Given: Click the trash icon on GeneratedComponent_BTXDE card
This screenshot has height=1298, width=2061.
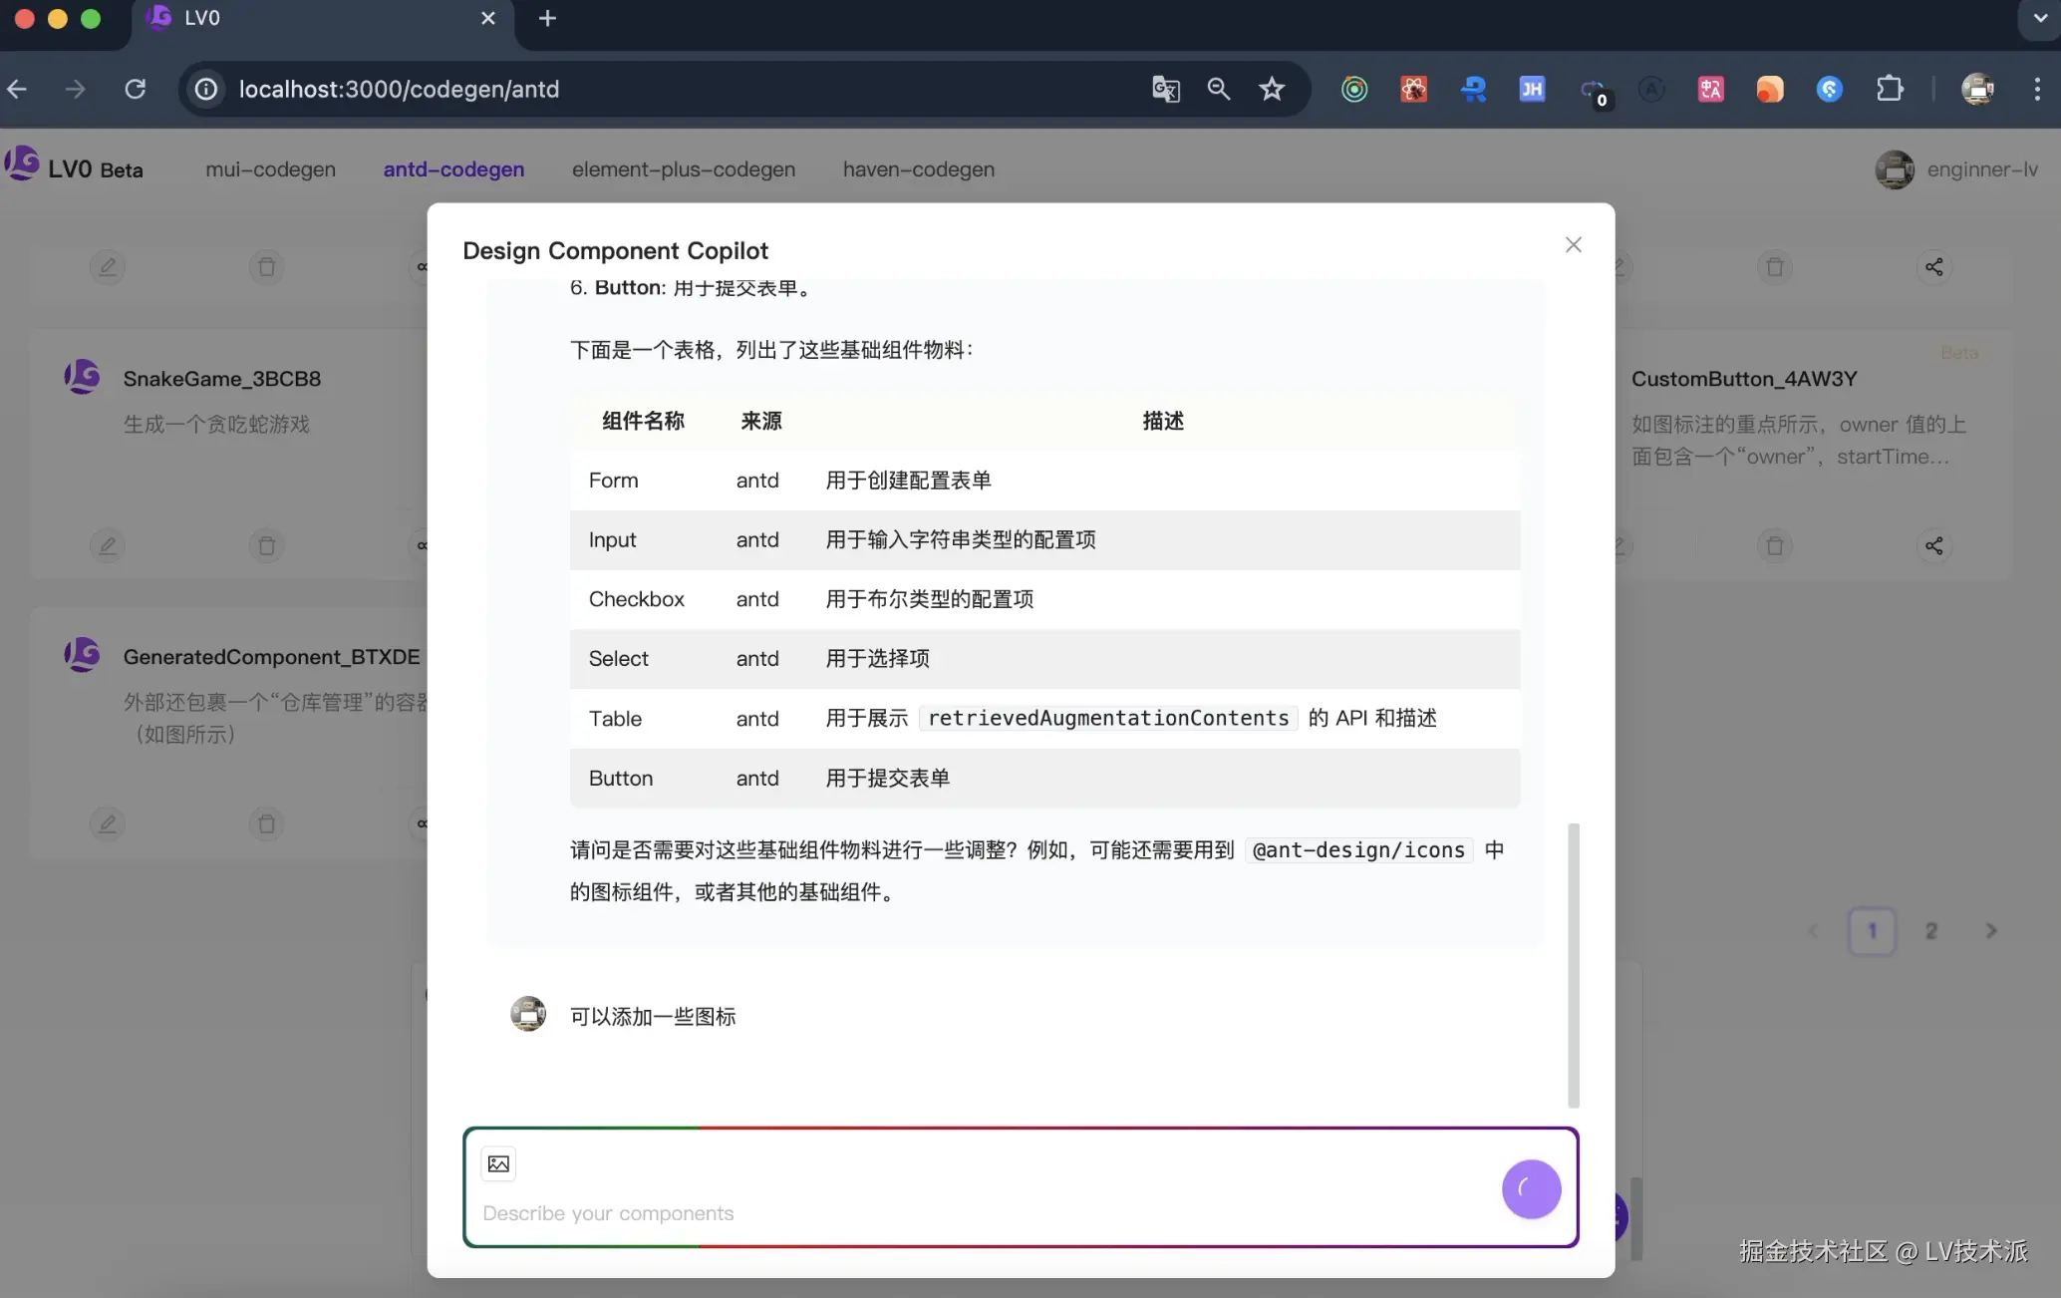Looking at the screenshot, I should pyautogui.click(x=266, y=823).
